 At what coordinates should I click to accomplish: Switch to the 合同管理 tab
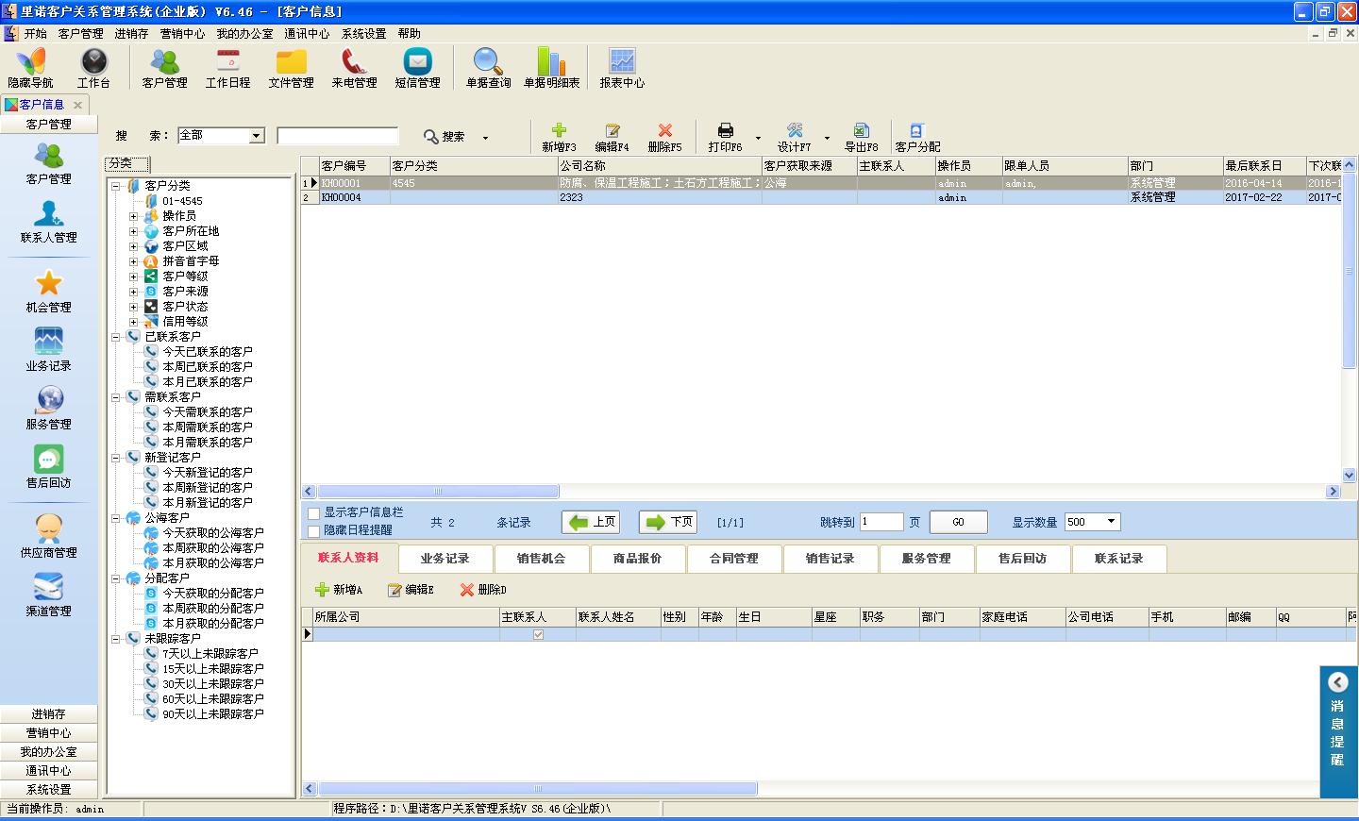(x=733, y=559)
